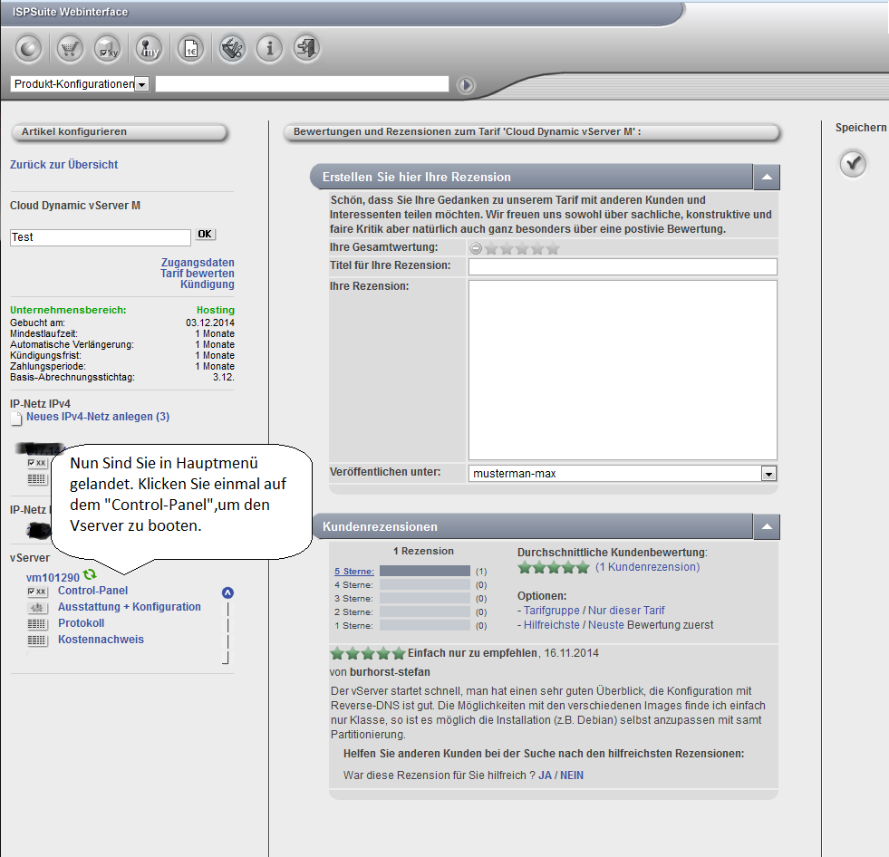Click the 'Zurück zur Übersicht' link

click(x=63, y=165)
